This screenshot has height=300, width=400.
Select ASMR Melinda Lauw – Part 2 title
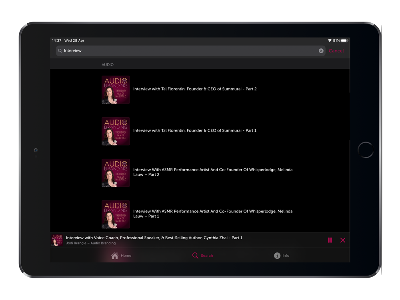[213, 172]
